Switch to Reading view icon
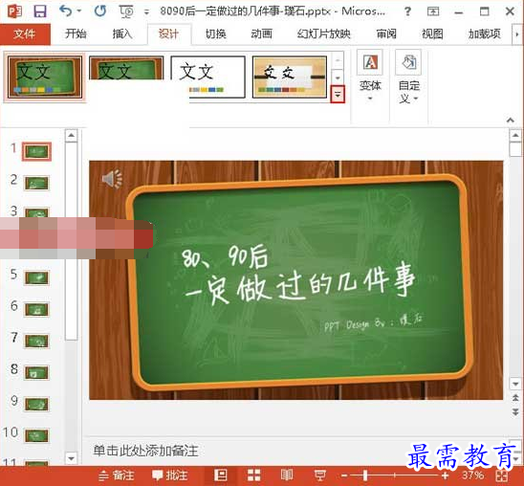 pyautogui.click(x=287, y=475)
